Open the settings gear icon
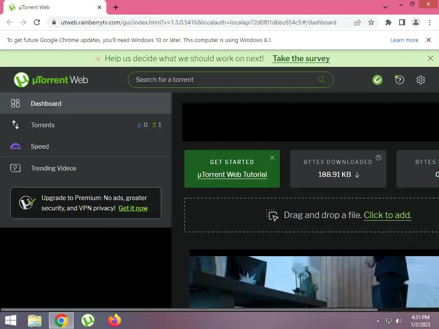 [421, 80]
